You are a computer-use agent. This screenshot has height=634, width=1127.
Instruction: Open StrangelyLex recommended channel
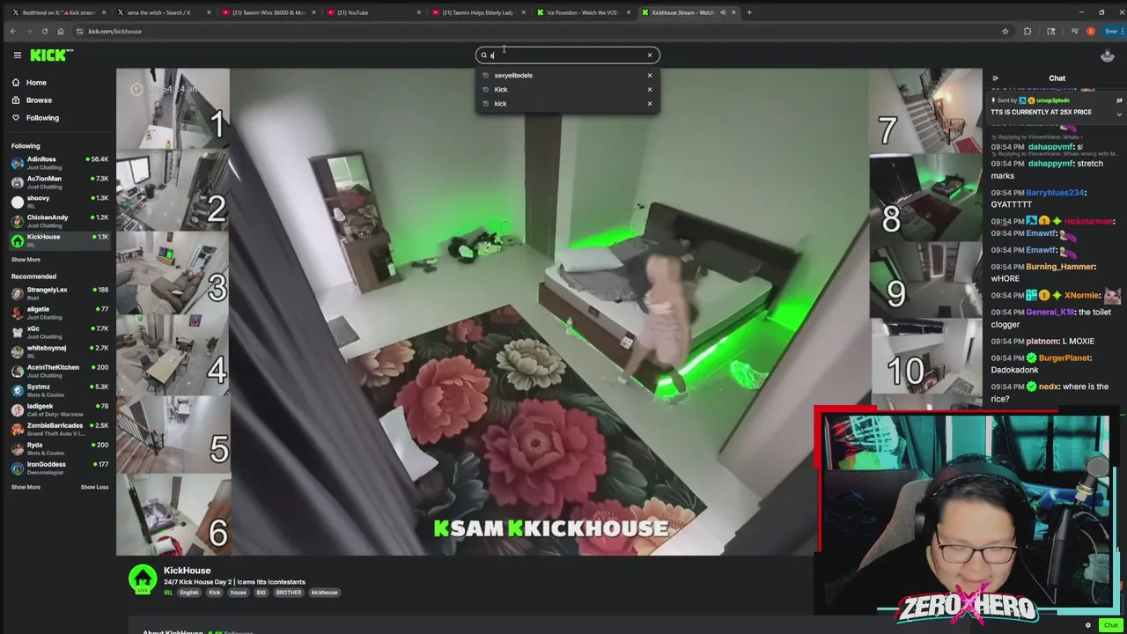click(58, 292)
